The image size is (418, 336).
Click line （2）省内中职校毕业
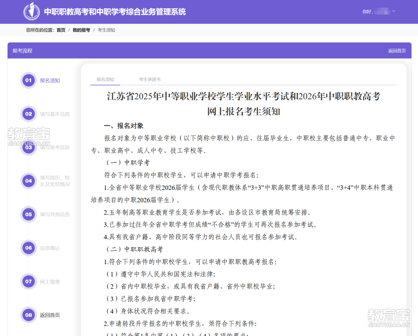pyautogui.click(x=190, y=286)
